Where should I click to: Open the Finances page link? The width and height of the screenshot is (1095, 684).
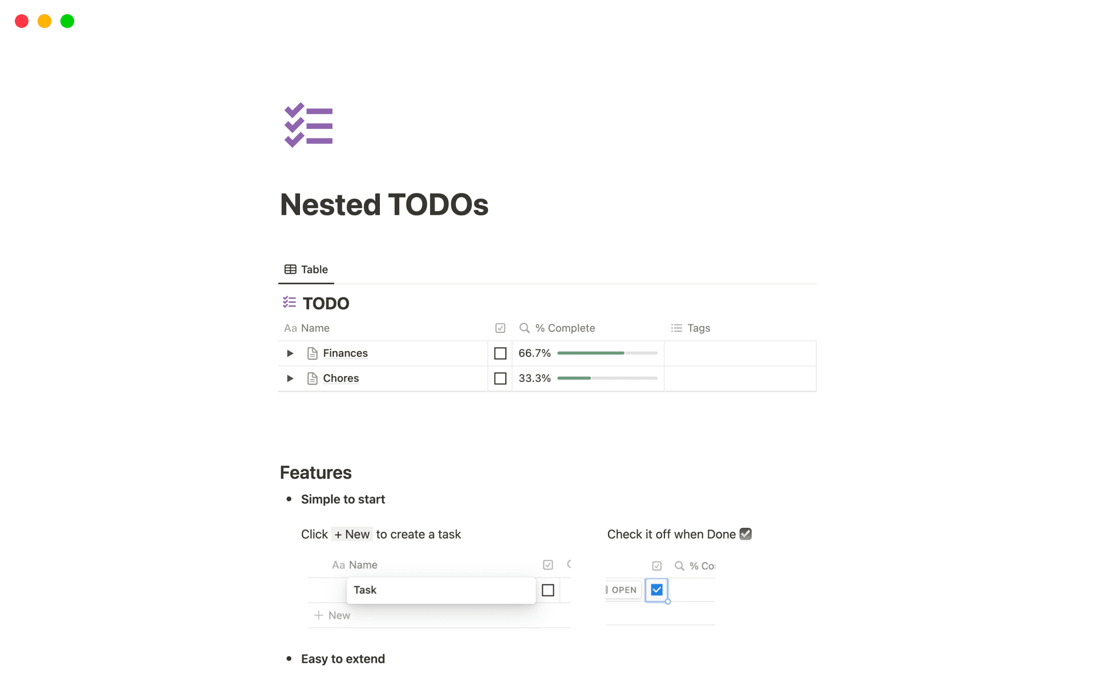coord(345,353)
